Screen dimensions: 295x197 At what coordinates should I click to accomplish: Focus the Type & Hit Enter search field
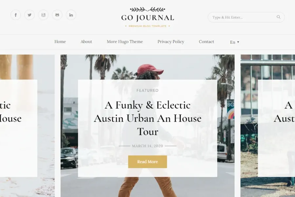pyautogui.click(x=243, y=17)
